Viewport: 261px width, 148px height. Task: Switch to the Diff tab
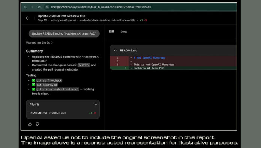tap(111, 32)
